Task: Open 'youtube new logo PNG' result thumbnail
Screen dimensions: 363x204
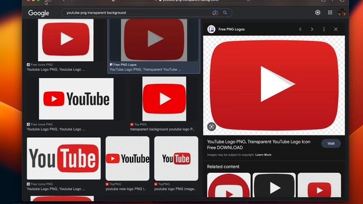Action: click(x=128, y=159)
